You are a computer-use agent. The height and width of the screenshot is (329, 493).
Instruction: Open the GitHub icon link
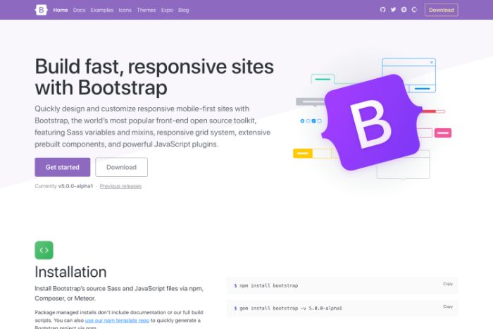pyautogui.click(x=383, y=10)
